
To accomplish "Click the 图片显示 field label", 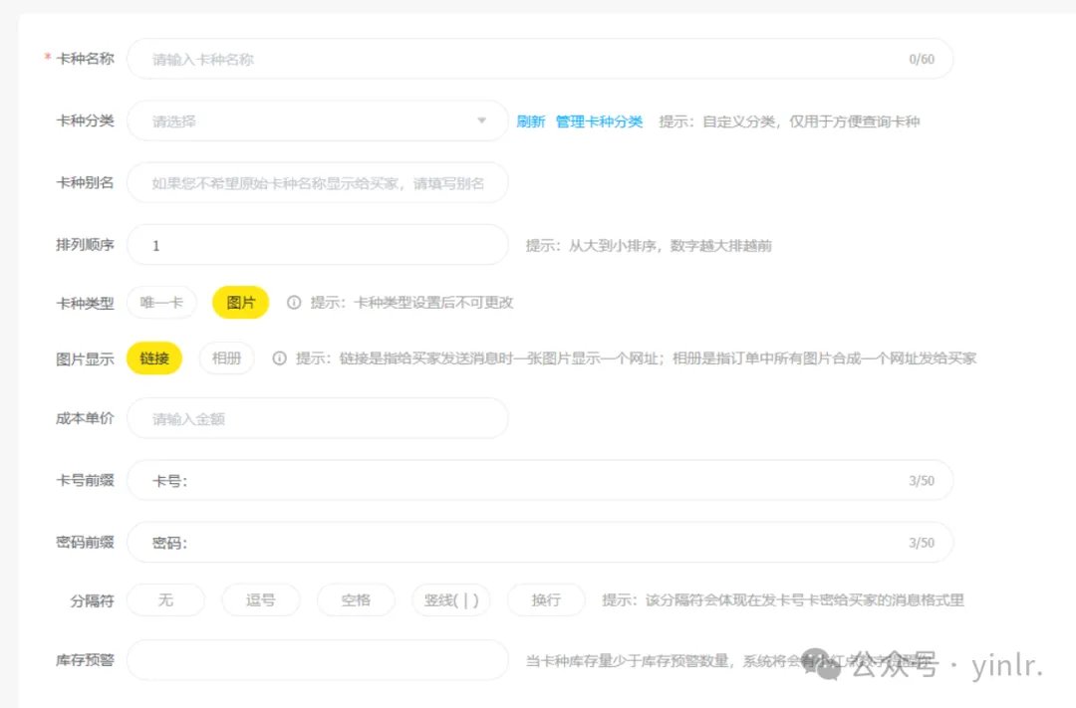I will click(x=85, y=358).
